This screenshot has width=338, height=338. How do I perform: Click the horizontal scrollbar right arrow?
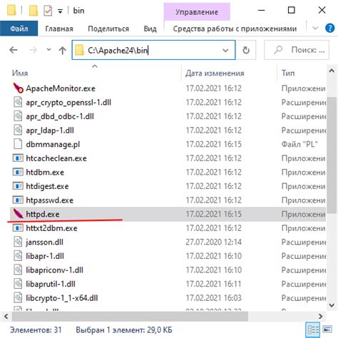pyautogui.click(x=320, y=317)
